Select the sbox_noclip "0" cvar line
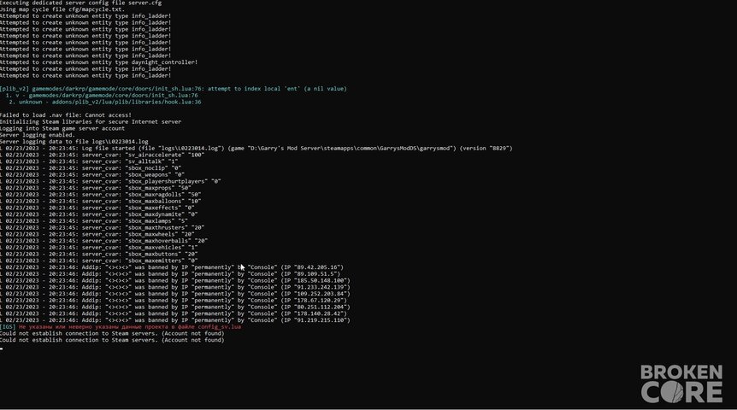The image size is (737, 410). pyautogui.click(x=91, y=167)
